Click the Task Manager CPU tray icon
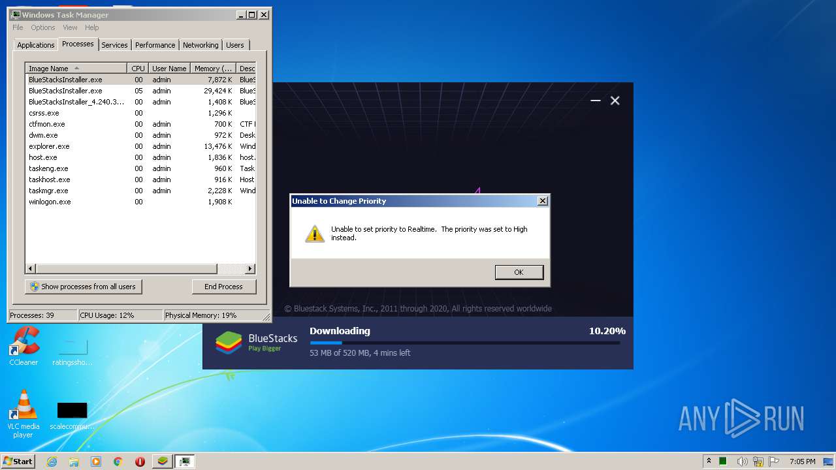Screen dimensions: 836x470 pos(723,462)
